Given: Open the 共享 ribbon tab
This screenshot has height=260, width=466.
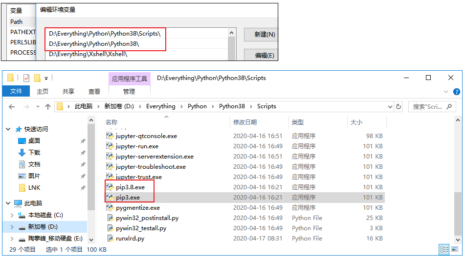Looking at the screenshot, I should [x=68, y=91].
